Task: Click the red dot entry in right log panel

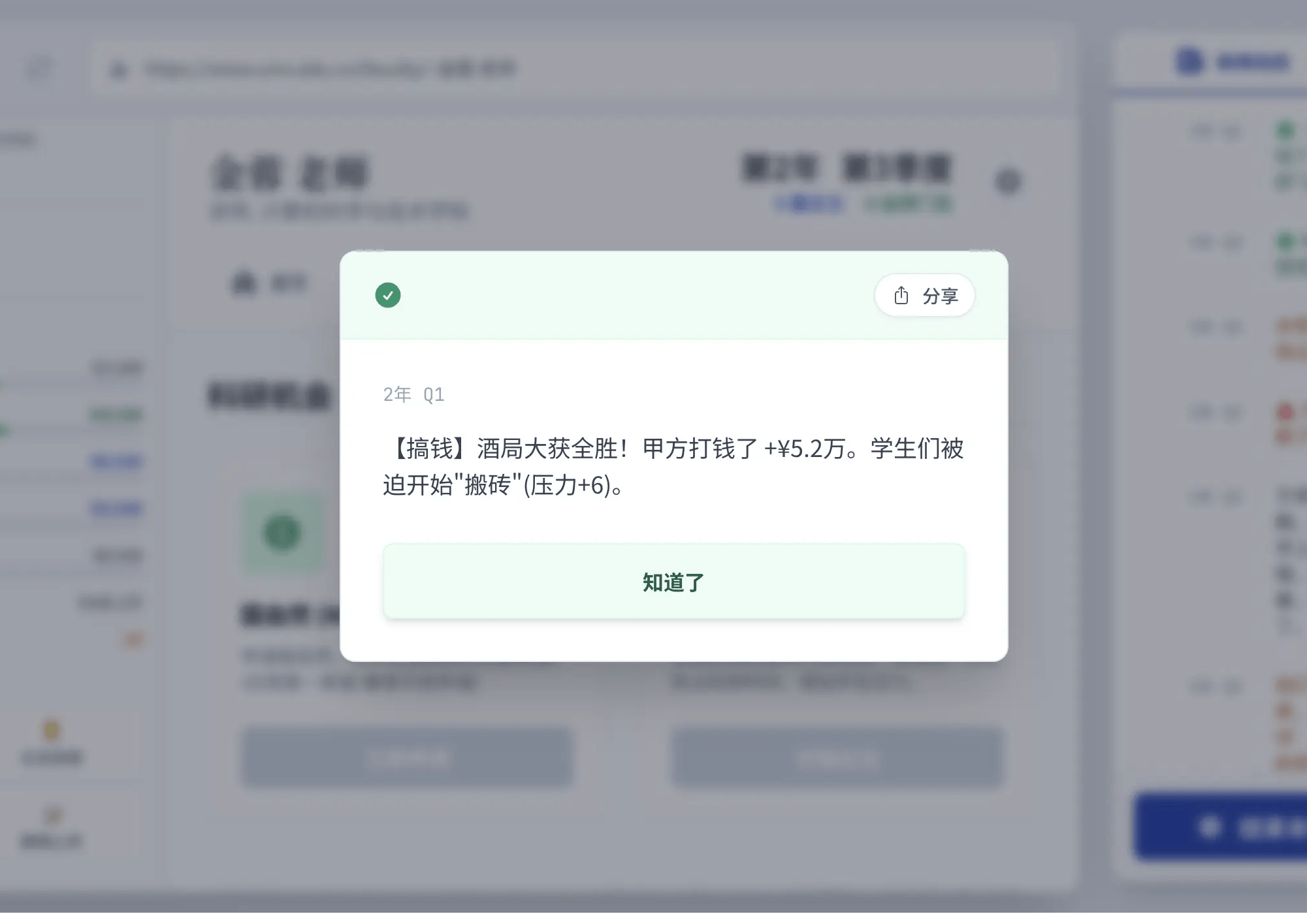Action: click(1285, 411)
